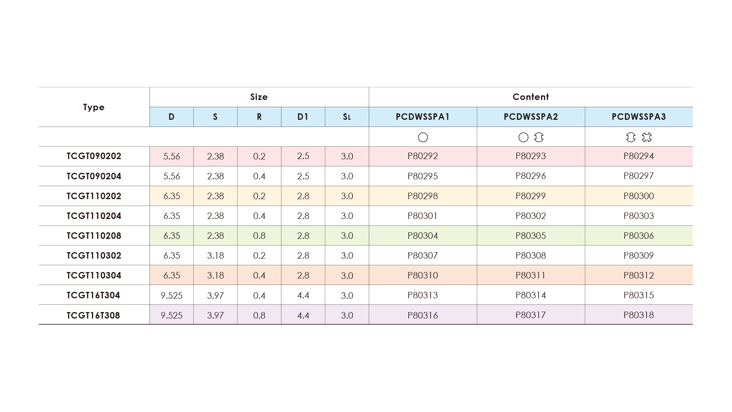732x412 pixels.
Task: Click the plain circle icon under PCDWSSPA2
Action: tap(523, 137)
